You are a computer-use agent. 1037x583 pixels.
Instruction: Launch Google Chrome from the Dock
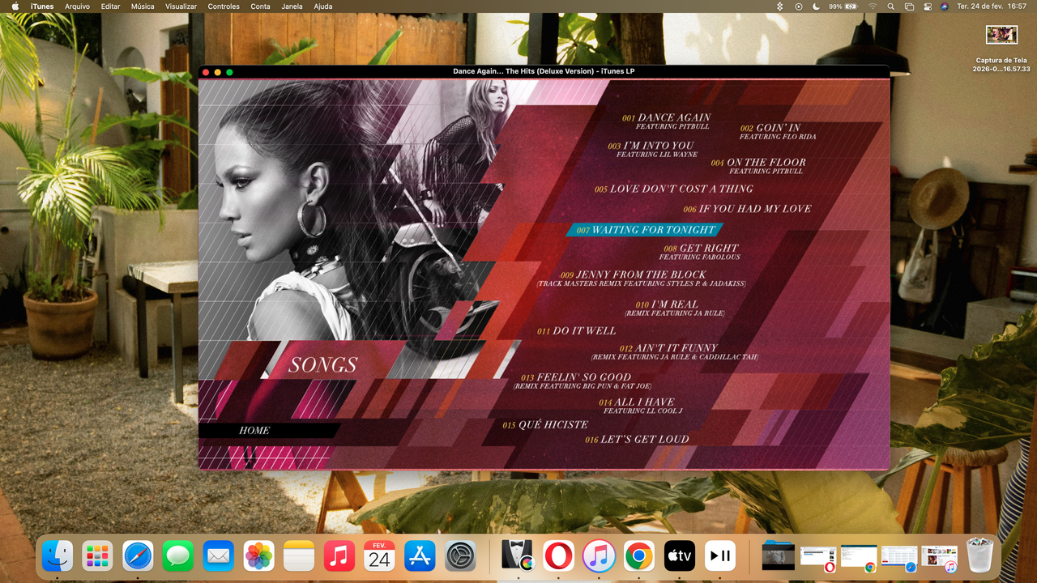click(639, 556)
